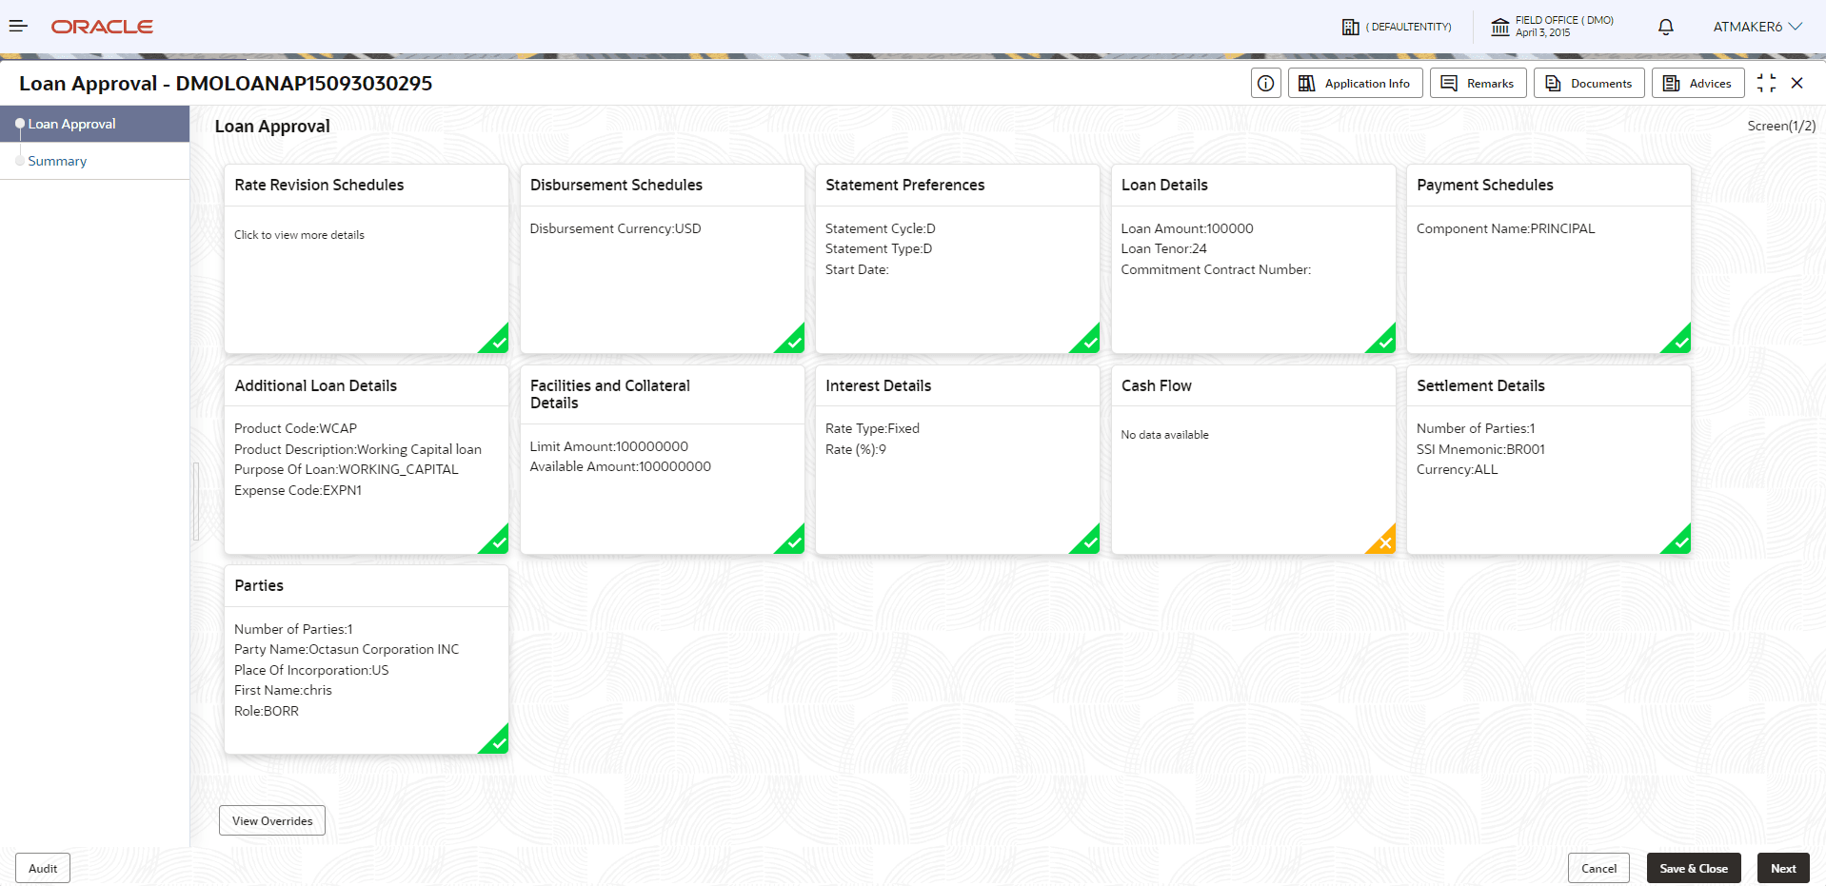Image resolution: width=1826 pixels, height=886 pixels.
Task: Click the 'April 3, 2015' date text
Action: [x=1542, y=32]
